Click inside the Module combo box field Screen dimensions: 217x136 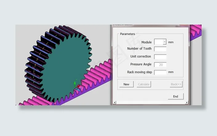click(x=159, y=42)
